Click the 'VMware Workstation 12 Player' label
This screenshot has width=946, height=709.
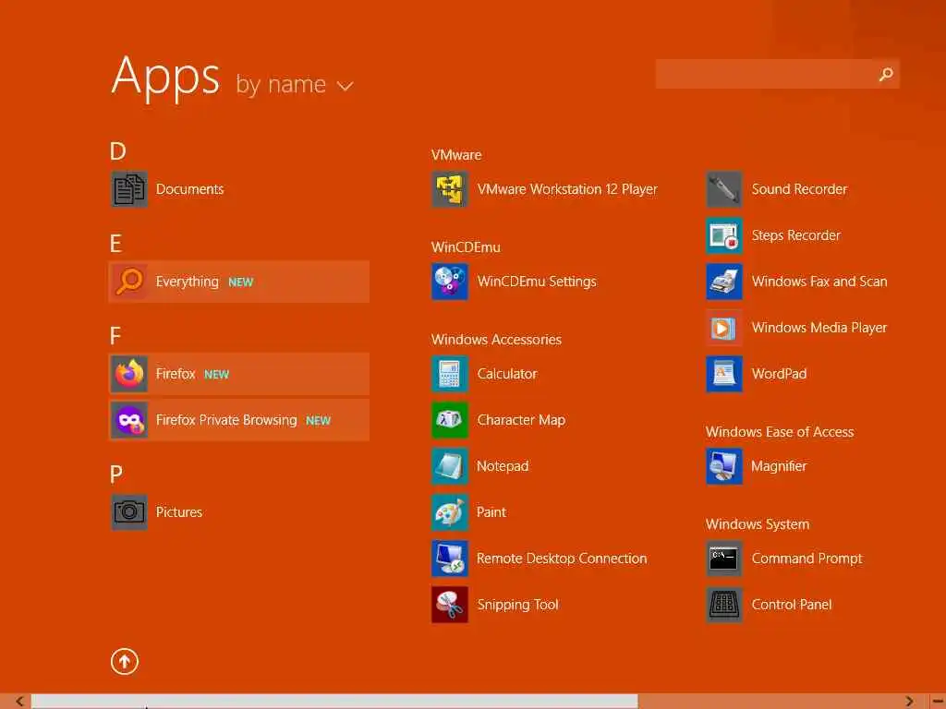pyautogui.click(x=567, y=189)
